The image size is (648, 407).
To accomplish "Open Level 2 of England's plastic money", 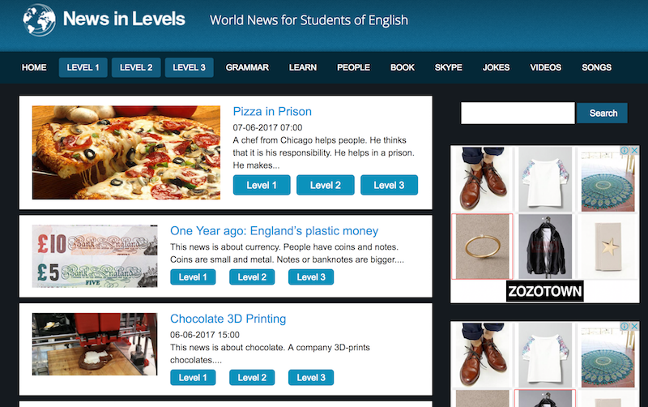I will (252, 277).
